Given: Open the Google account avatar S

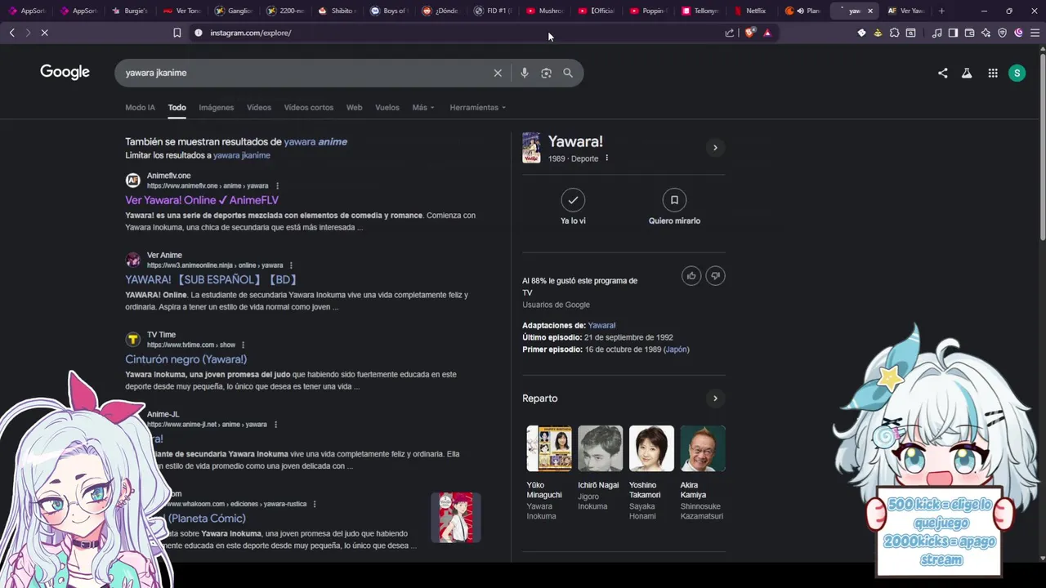Looking at the screenshot, I should (x=1017, y=73).
